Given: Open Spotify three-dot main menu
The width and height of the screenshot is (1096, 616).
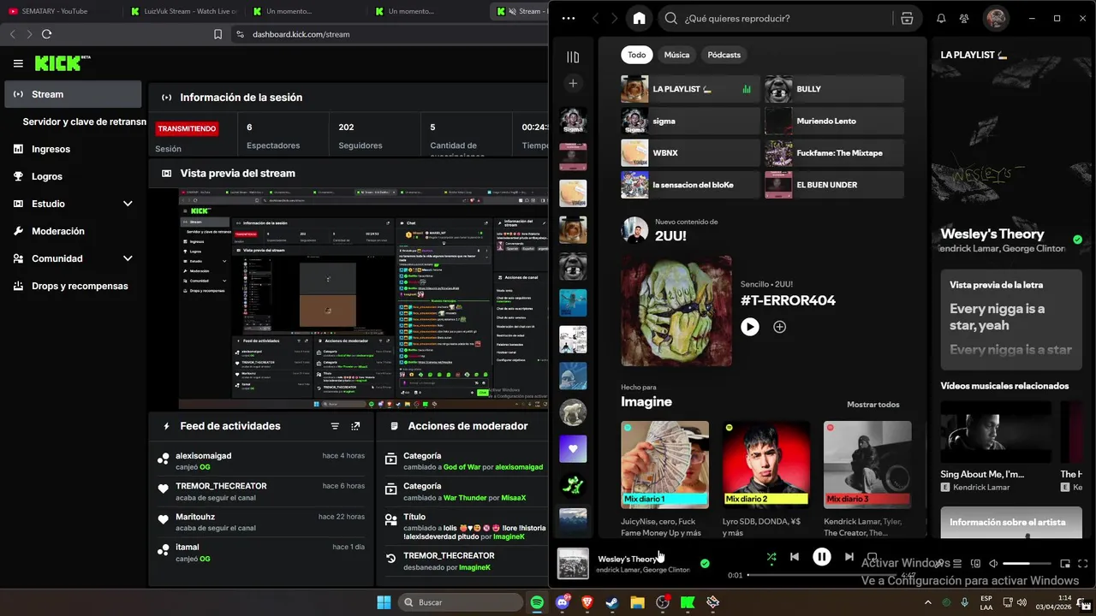Looking at the screenshot, I should click(569, 18).
